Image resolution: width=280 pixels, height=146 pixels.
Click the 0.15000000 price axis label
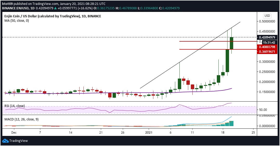[267, 92]
